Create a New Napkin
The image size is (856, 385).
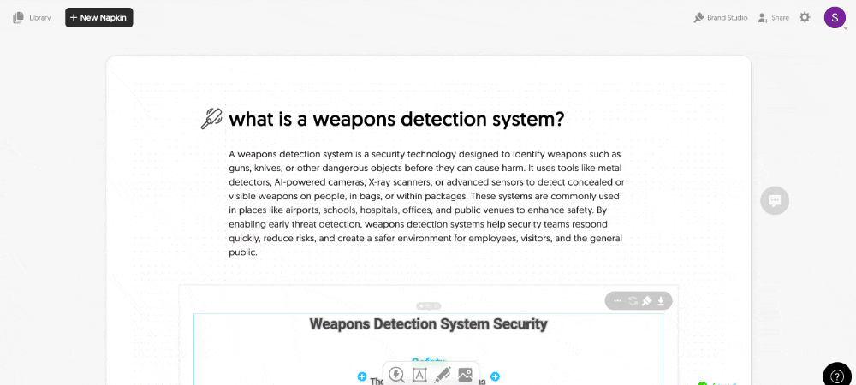(x=99, y=17)
